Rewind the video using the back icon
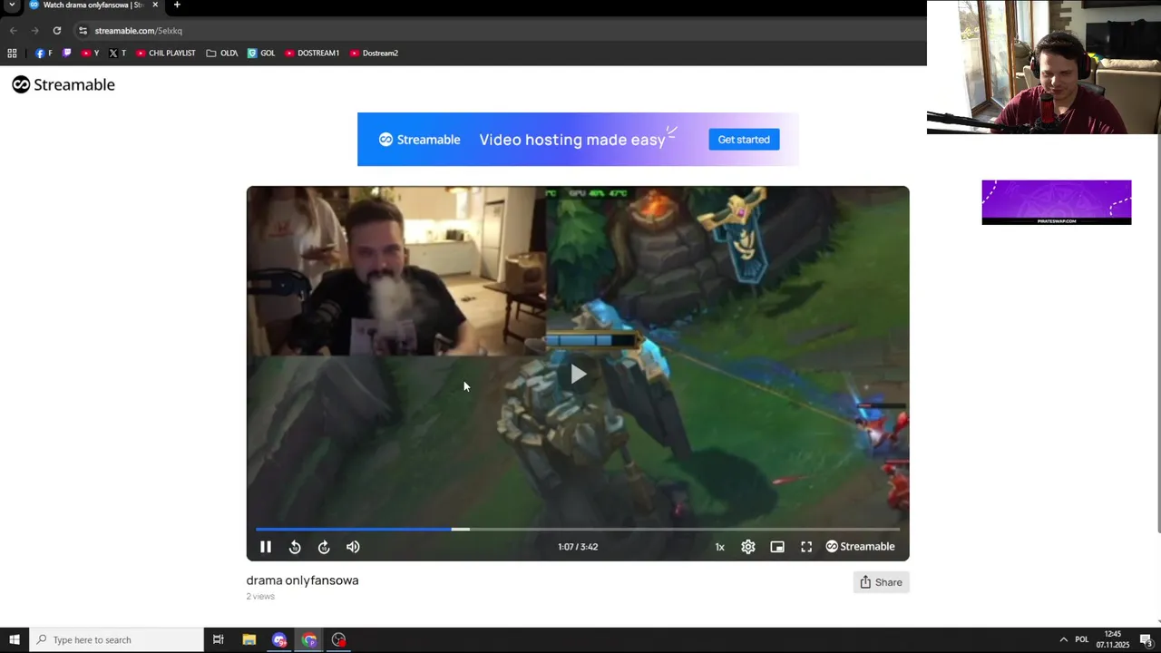Image resolution: width=1161 pixels, height=653 pixels. (295, 547)
